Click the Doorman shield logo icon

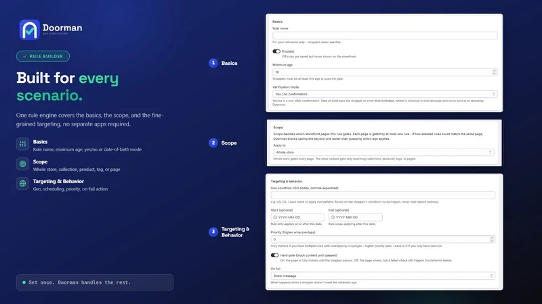click(29, 30)
